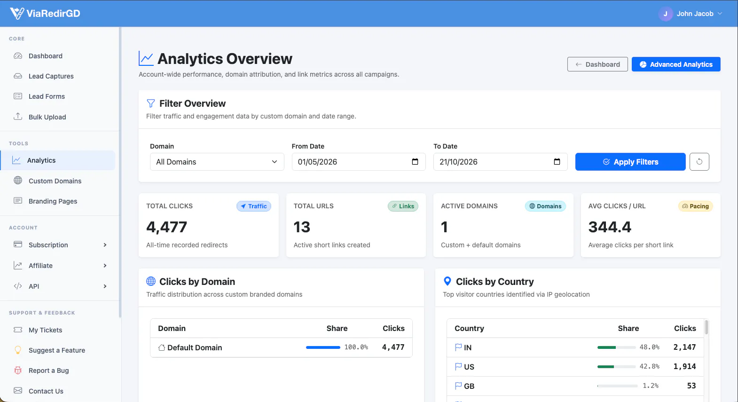
Task: Click the Apply Filters button
Action: click(x=630, y=162)
